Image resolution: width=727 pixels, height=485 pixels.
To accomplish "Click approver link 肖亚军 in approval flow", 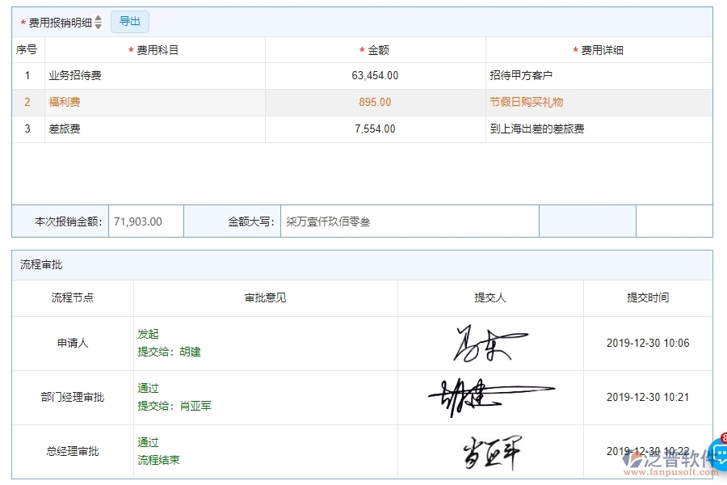I will (x=195, y=406).
